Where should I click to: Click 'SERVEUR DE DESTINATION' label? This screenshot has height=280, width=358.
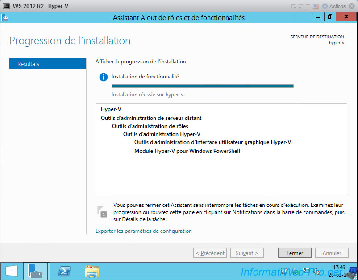point(317,37)
